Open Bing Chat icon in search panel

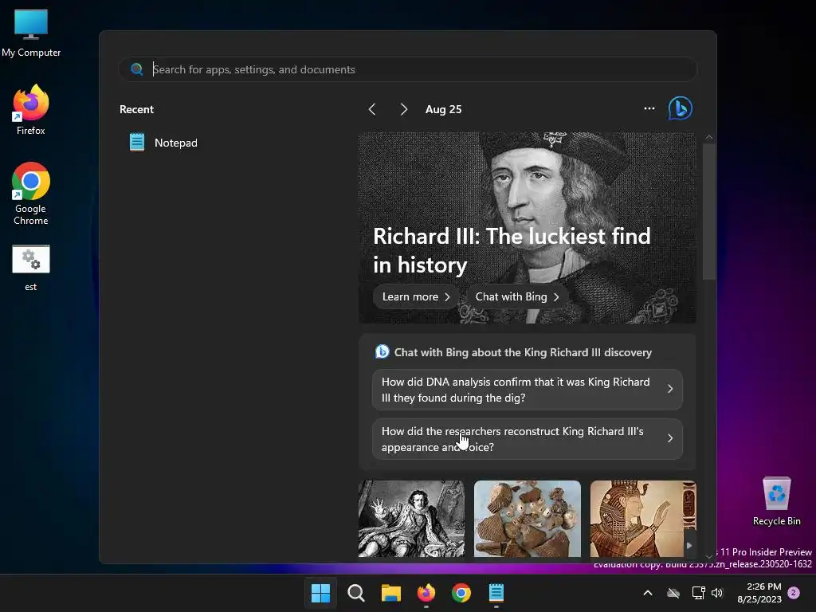pyautogui.click(x=681, y=108)
